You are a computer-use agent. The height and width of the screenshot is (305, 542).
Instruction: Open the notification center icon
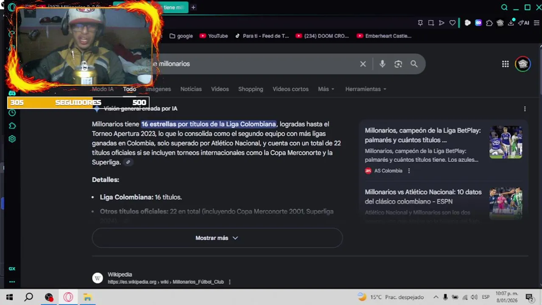coord(529,297)
